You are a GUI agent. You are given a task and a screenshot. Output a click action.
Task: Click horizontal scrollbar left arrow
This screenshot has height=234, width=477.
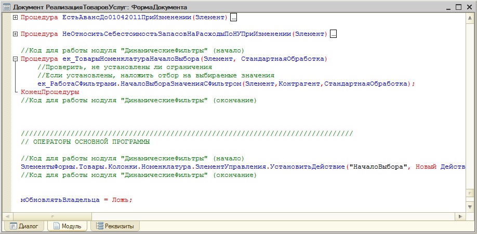pos(7,216)
